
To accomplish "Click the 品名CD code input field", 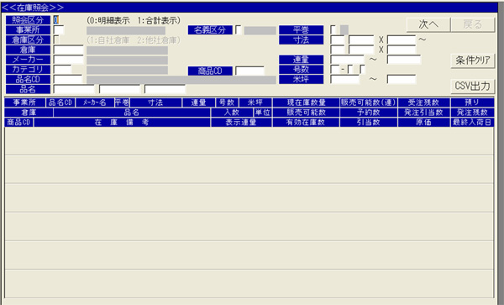I will tap(68, 79).
